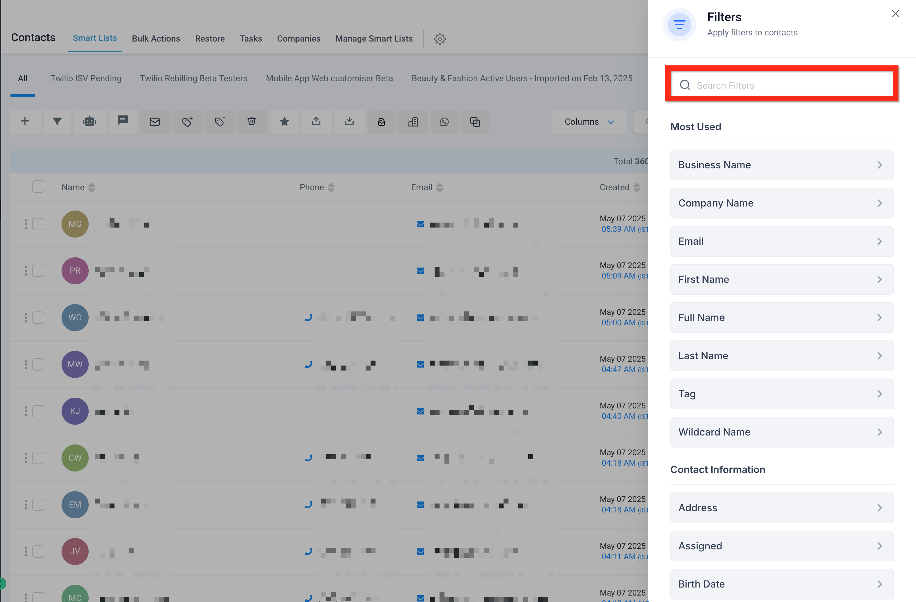This screenshot has height=602, width=916.
Task: Open the three-dot menu for the KJ contact
Action: click(x=26, y=411)
